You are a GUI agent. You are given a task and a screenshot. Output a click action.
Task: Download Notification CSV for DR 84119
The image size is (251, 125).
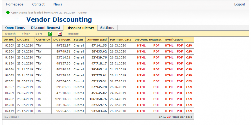[189, 111]
